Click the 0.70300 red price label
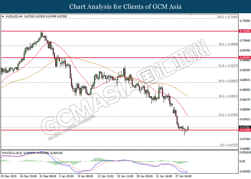The width and height of the screenshot is (251, 179). [245, 31]
